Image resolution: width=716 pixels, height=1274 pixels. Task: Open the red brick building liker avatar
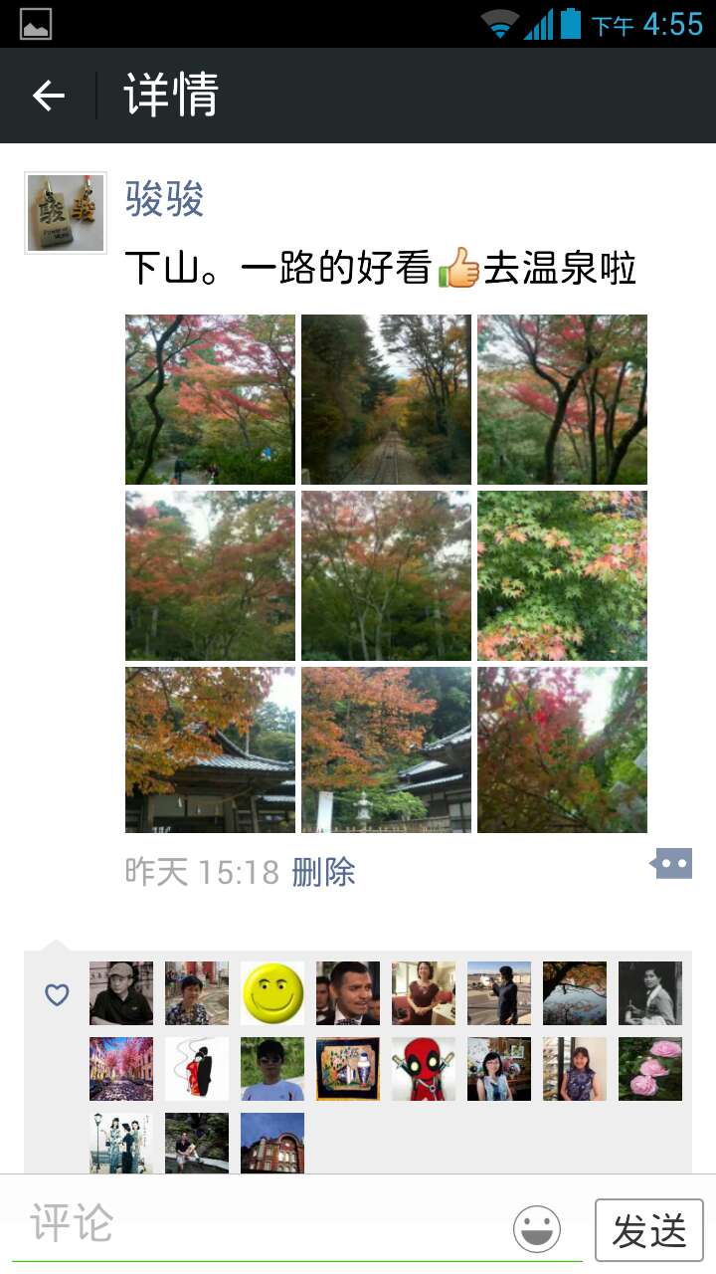tap(272, 1143)
